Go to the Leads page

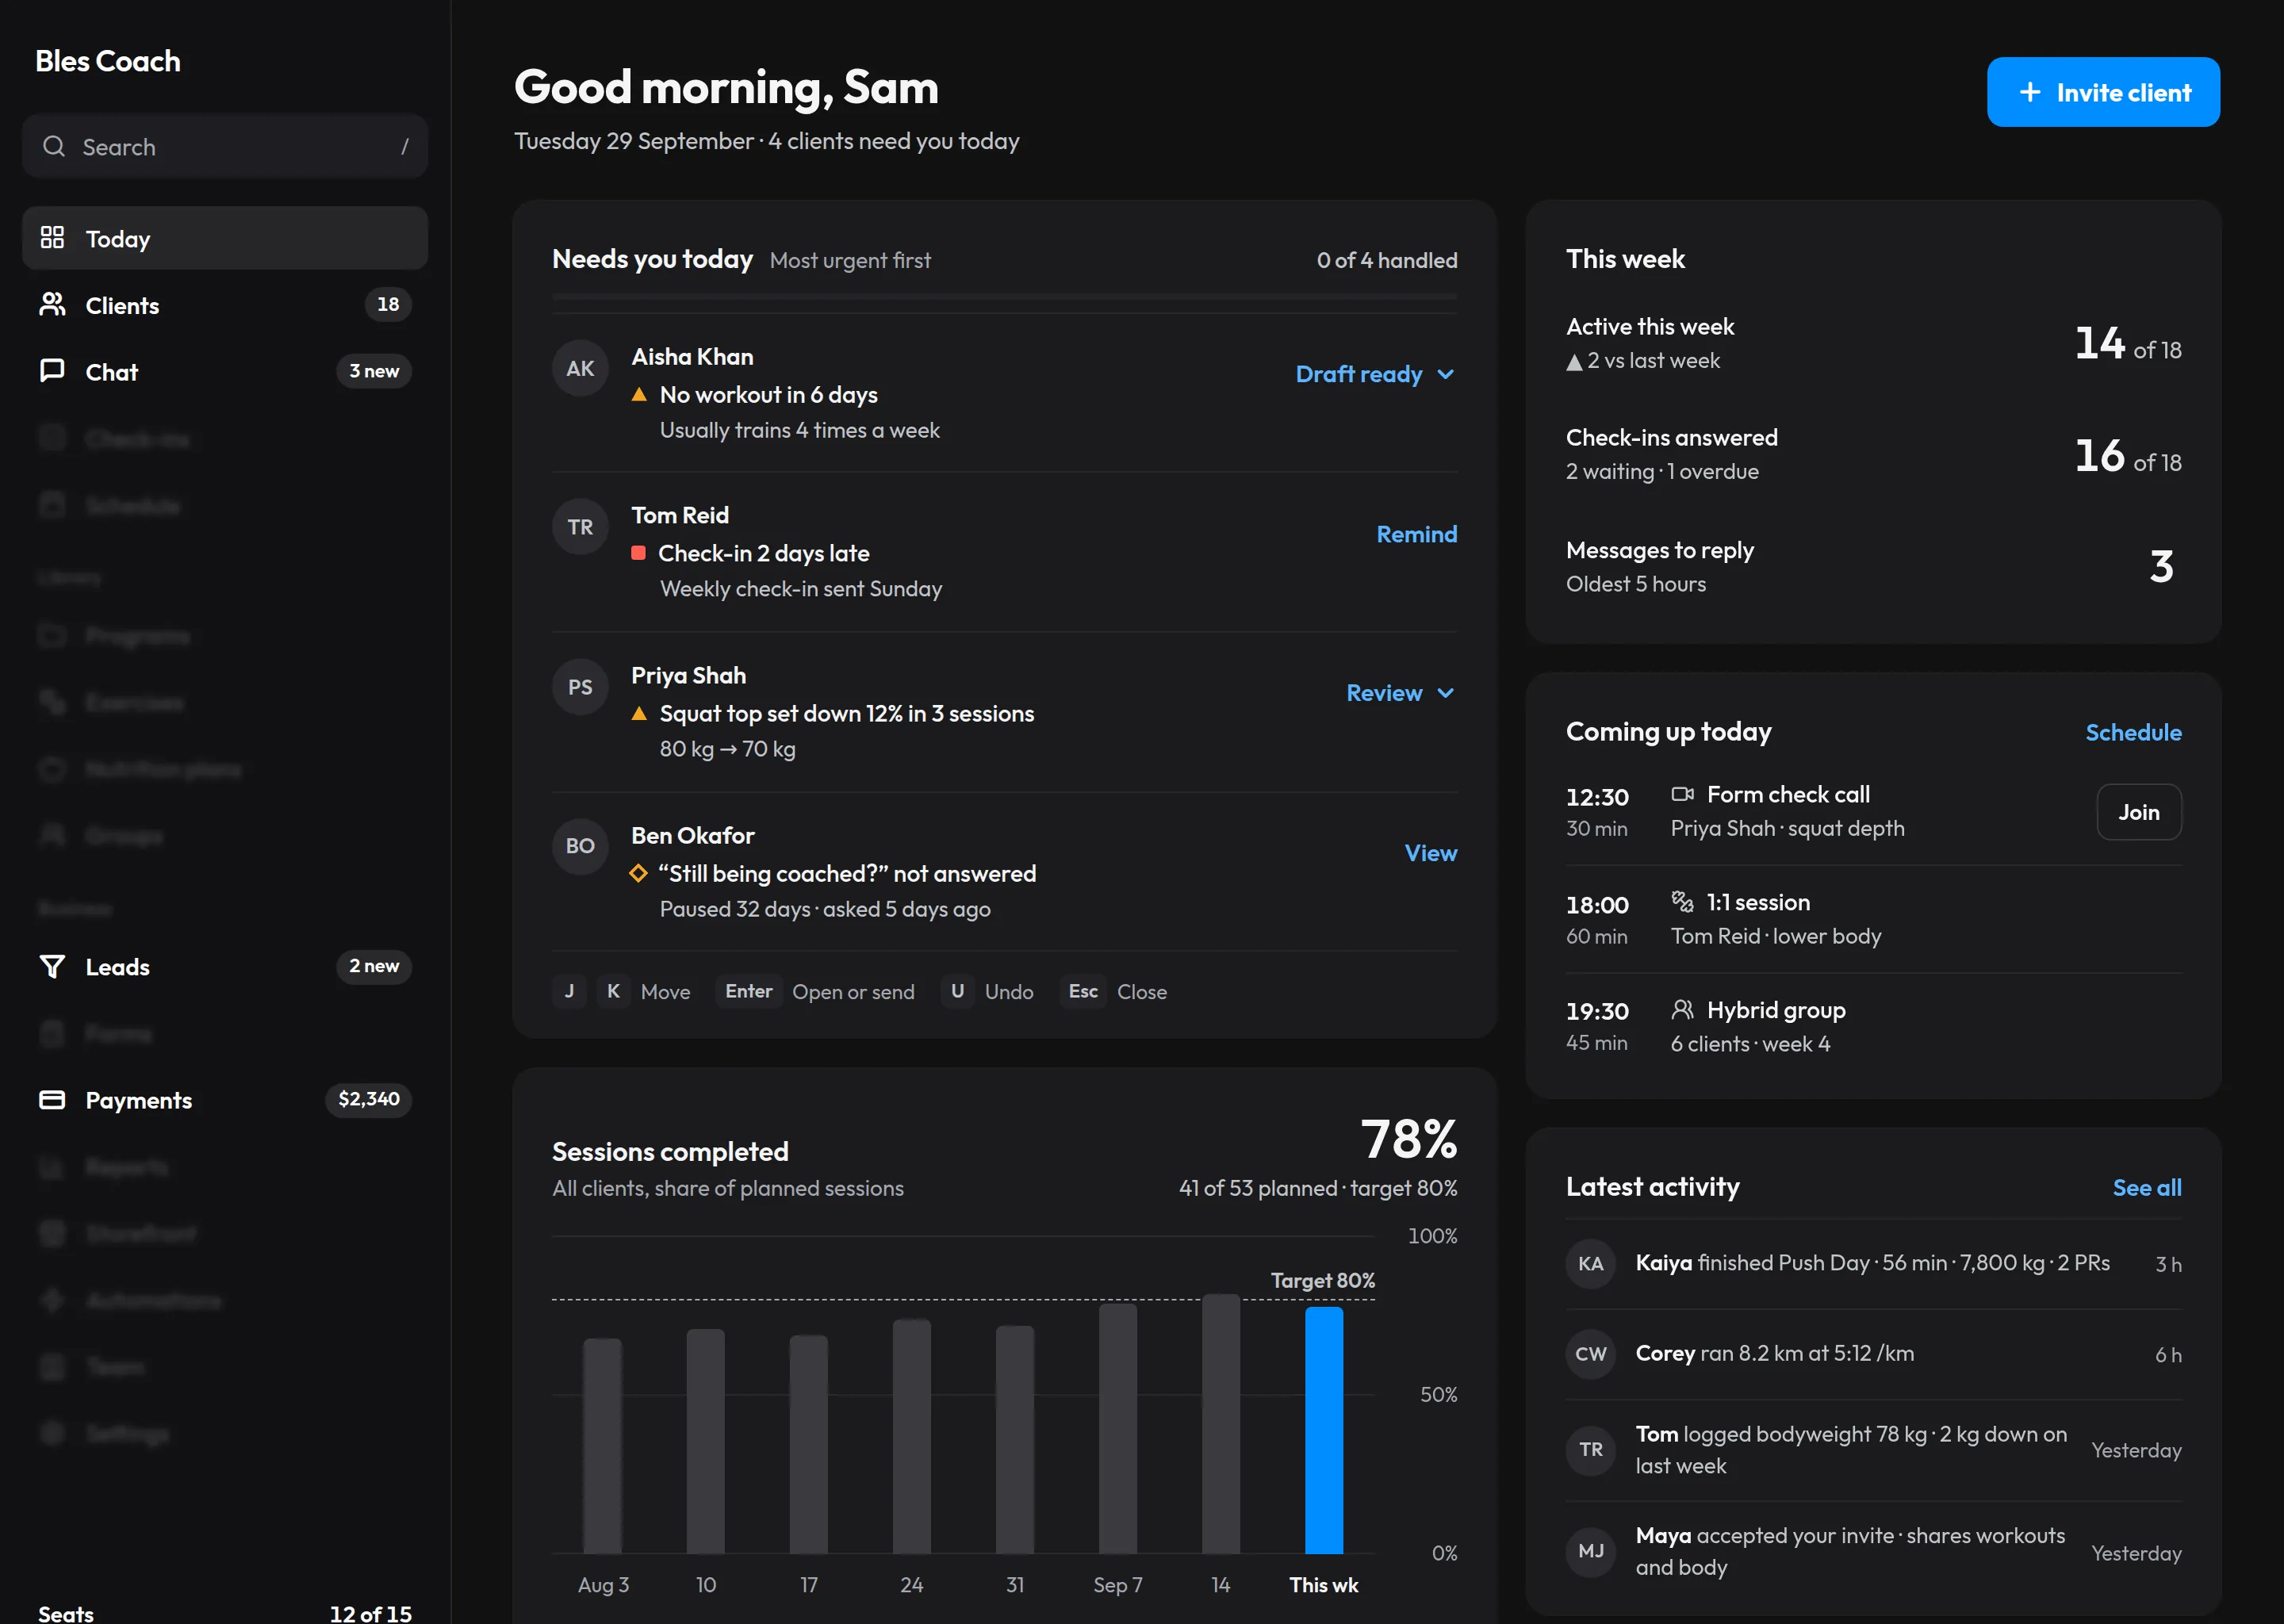(225, 966)
